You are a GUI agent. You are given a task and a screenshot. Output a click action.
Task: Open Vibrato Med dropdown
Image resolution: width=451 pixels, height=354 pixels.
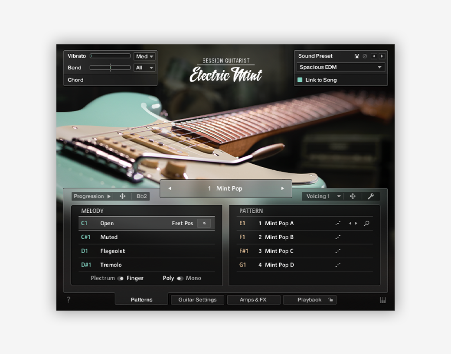tap(144, 56)
